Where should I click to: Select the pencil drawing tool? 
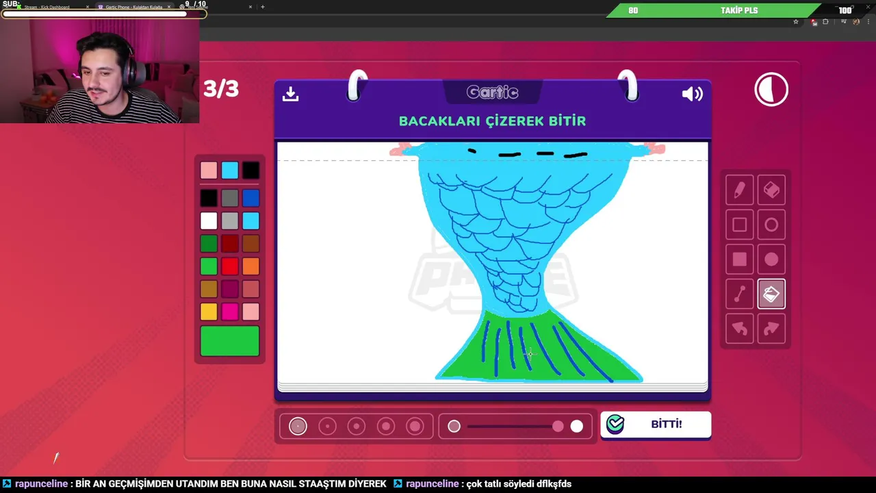[x=739, y=190]
